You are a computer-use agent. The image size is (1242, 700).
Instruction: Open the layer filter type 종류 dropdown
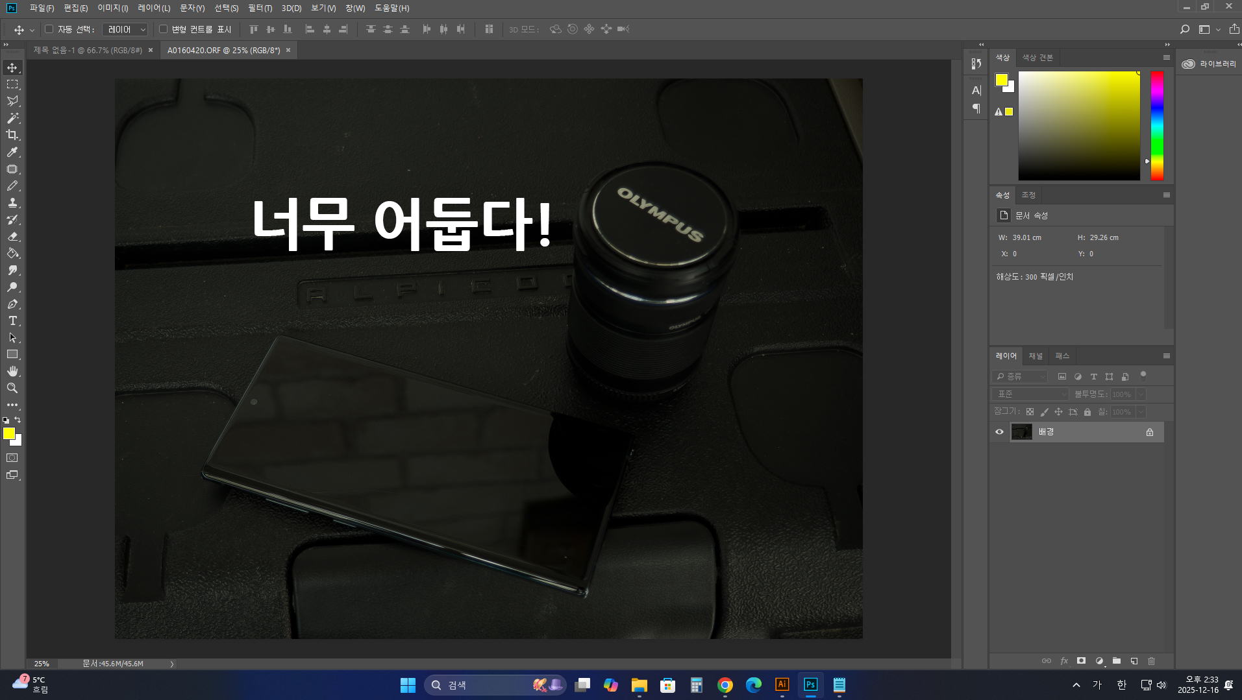[1020, 376]
